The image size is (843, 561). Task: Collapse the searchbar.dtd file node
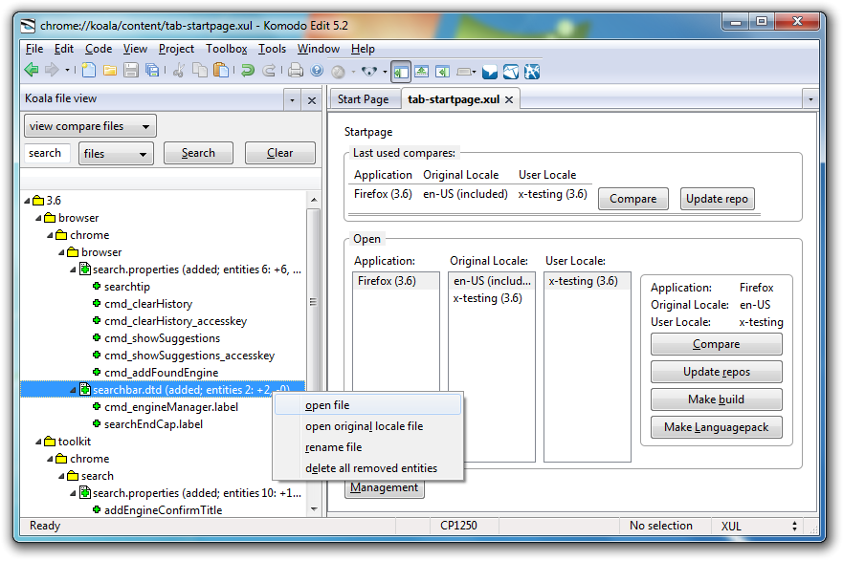(73, 390)
